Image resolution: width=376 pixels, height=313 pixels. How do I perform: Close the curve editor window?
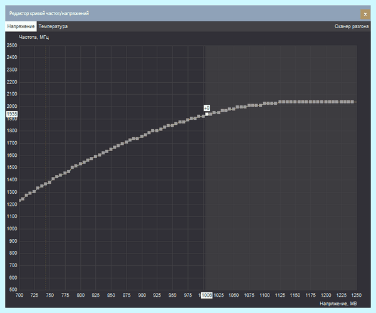pyautogui.click(x=365, y=14)
